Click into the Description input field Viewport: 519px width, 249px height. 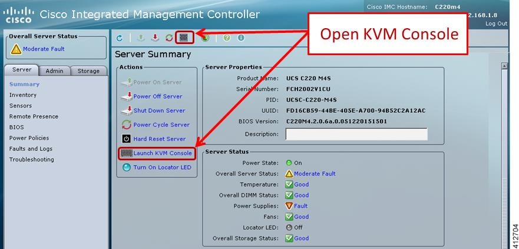coord(356,134)
